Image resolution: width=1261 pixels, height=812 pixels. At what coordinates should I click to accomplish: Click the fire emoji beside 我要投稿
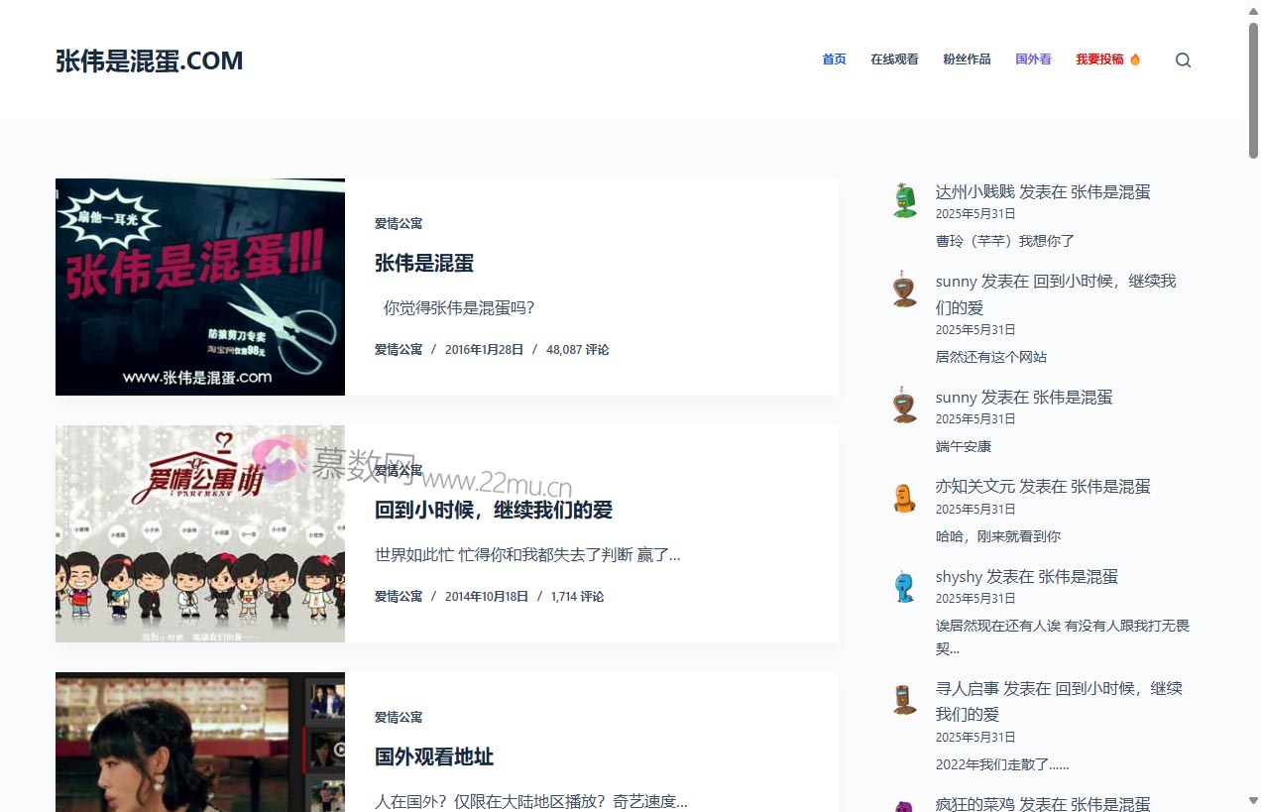point(1134,59)
